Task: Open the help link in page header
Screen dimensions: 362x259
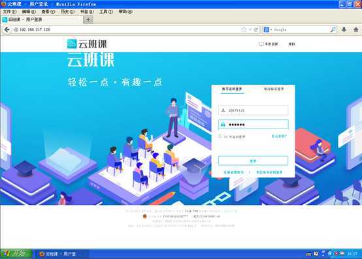Action: pyautogui.click(x=291, y=44)
